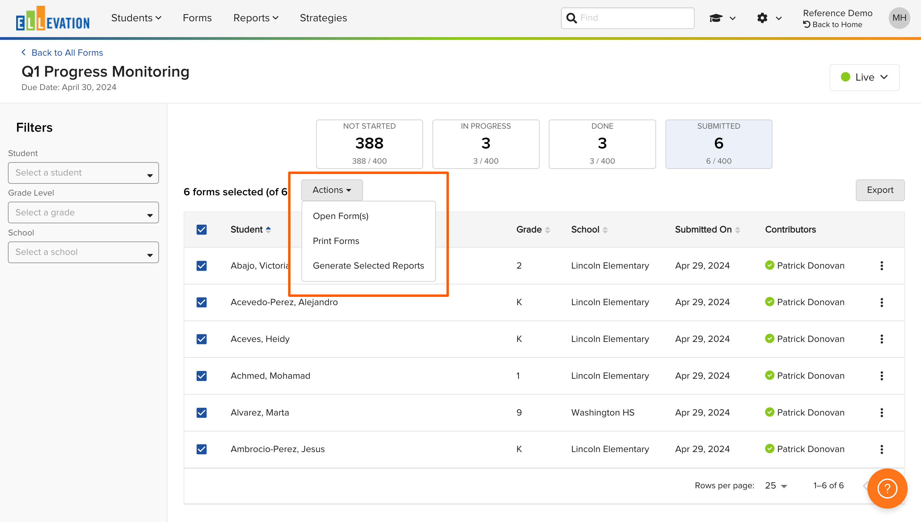Click the Ellevation logo
The height and width of the screenshot is (522, 921).
pos(53,18)
